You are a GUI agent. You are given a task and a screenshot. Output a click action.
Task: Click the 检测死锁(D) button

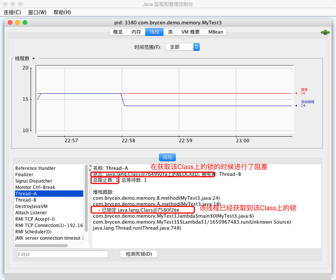(x=139, y=254)
